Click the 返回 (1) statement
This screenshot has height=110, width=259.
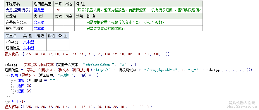(18, 102)
